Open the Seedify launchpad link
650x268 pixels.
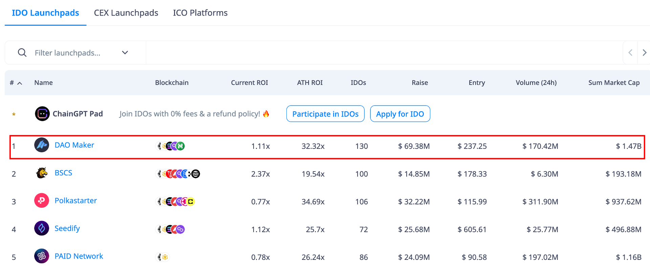point(67,228)
